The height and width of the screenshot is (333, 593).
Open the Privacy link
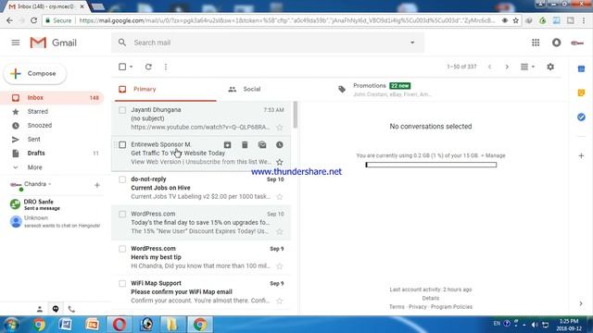pyautogui.click(x=418, y=307)
